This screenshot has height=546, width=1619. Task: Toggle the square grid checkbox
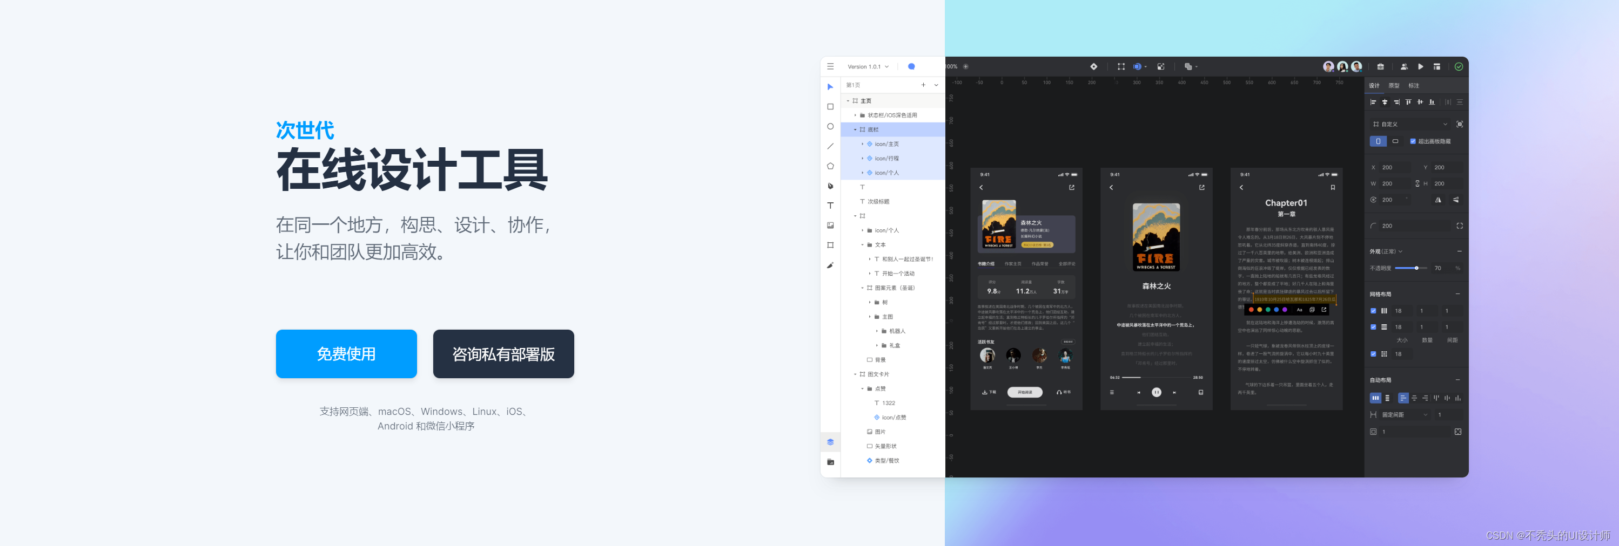point(1373,354)
